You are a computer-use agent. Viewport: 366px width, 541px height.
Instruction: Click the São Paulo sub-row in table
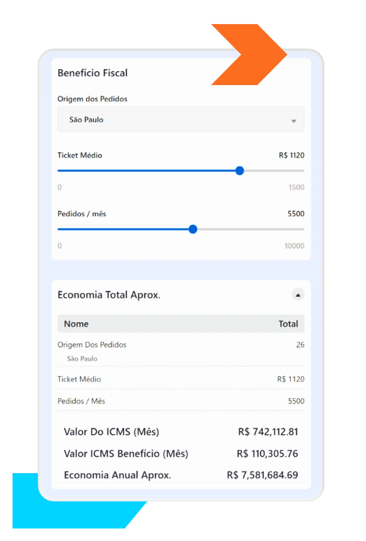click(82, 359)
